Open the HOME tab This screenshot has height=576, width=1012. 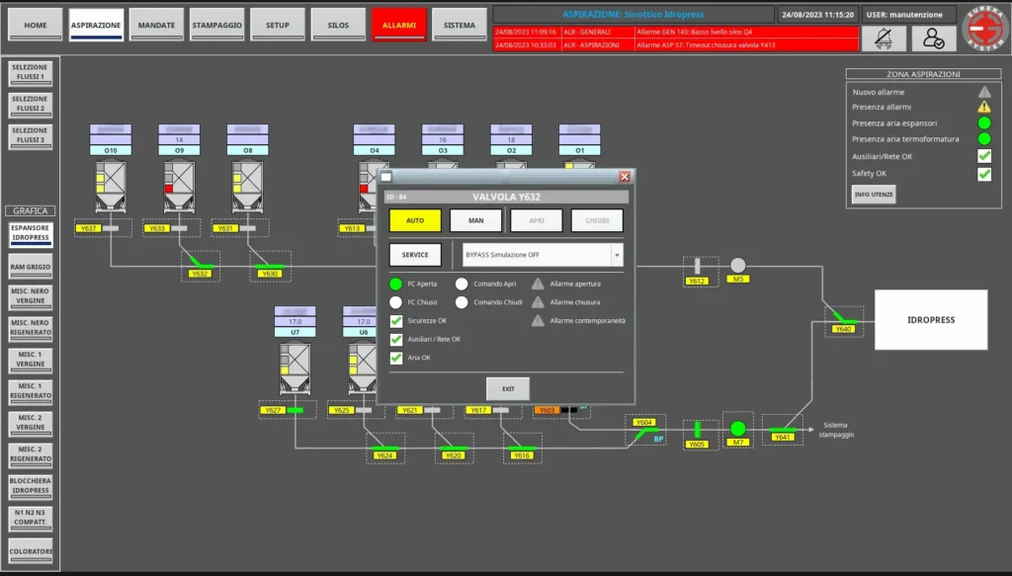pyautogui.click(x=36, y=25)
